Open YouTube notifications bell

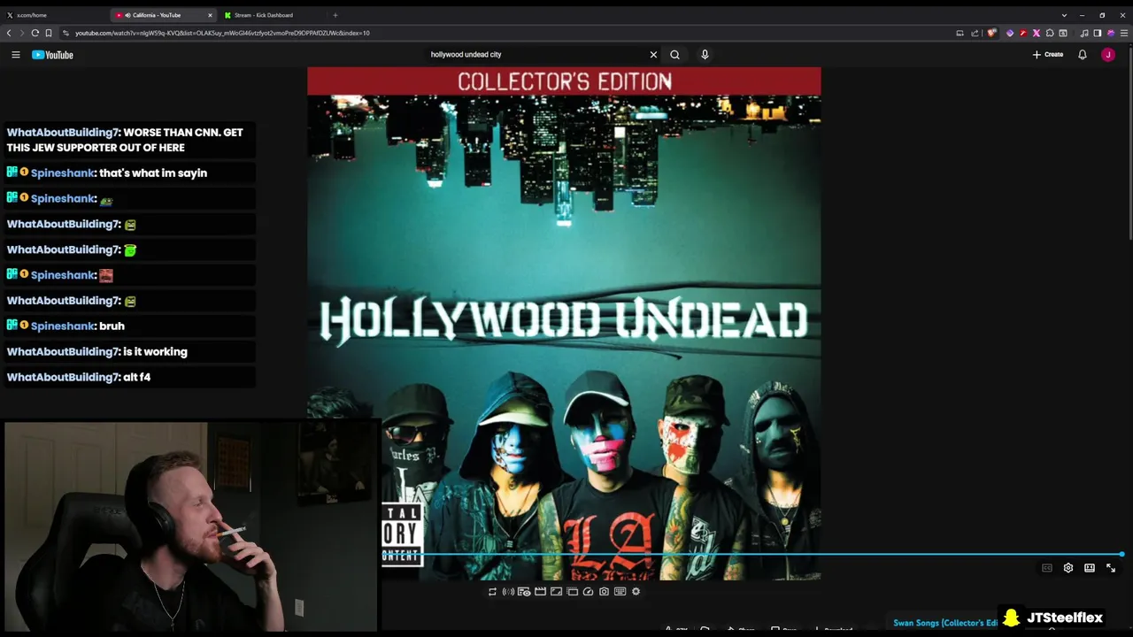click(x=1082, y=55)
